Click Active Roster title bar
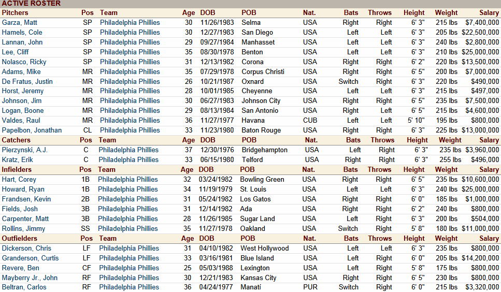Viewport: 501px width, 292px height. pos(251,4)
